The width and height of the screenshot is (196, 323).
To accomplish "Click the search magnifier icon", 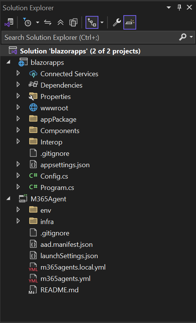I will pos(183,37).
